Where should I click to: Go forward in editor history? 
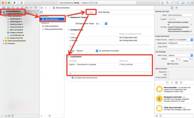(50, 8)
